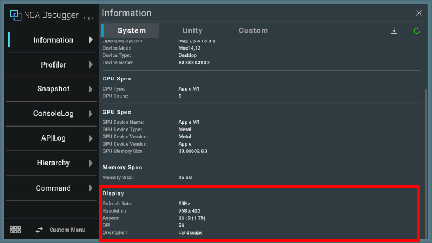432x243 pixels.
Task: Click the Information panel title
Action: click(127, 13)
